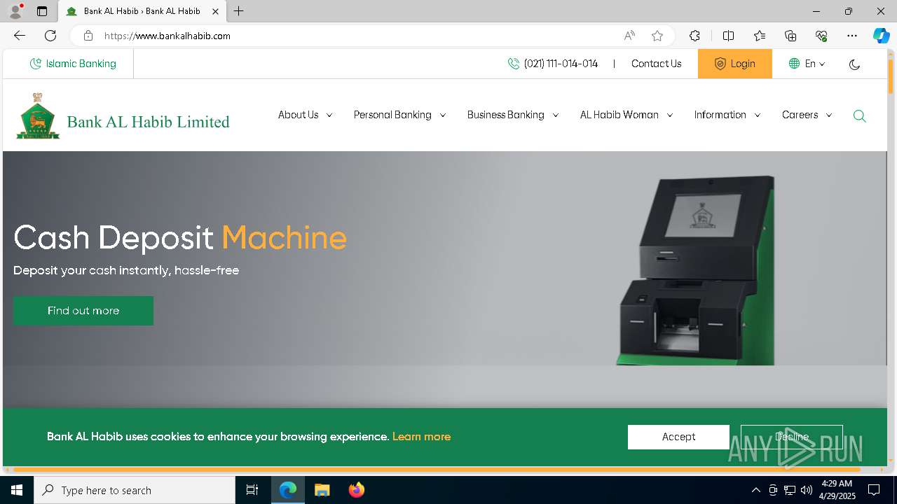Open Task View on the taskbar
This screenshot has width=897, height=504.
coord(252,490)
